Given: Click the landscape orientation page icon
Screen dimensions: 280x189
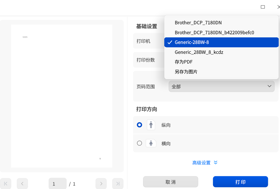Looking at the screenshot, I should 151,143.
